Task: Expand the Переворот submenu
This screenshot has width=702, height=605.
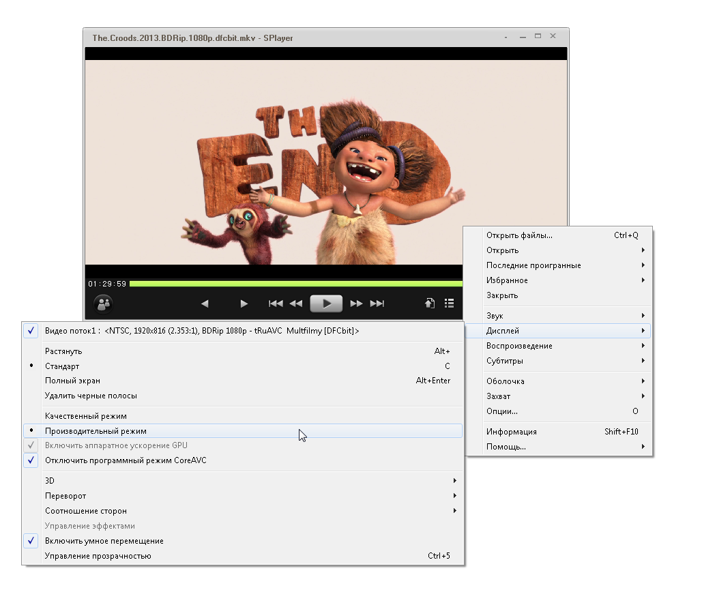Action: 242,496
